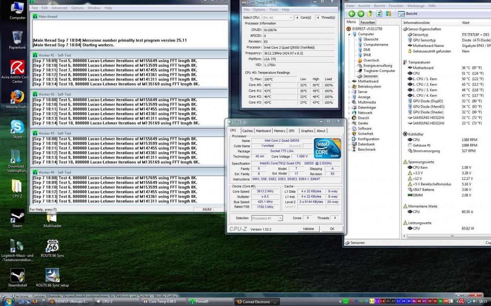
Task: Expand the Netzwerk tree node
Action: tap(349, 113)
